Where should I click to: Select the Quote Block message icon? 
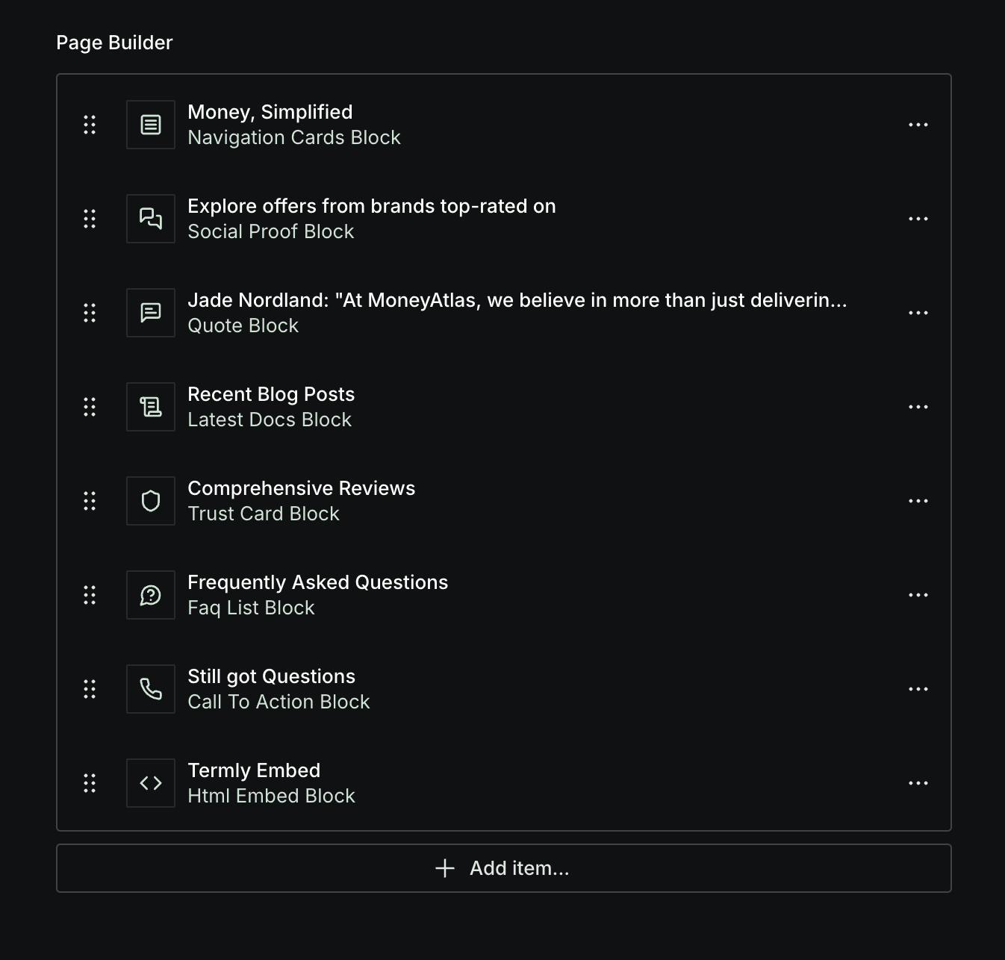pyautogui.click(x=151, y=313)
